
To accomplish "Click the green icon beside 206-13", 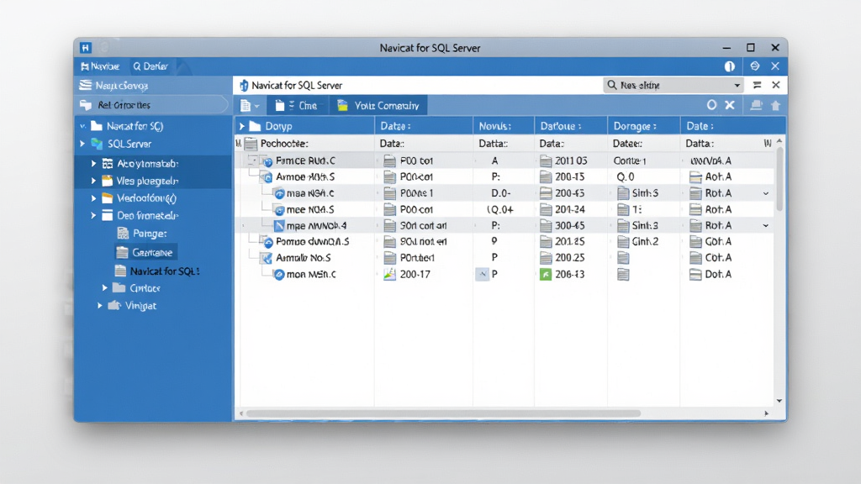I will click(x=545, y=275).
